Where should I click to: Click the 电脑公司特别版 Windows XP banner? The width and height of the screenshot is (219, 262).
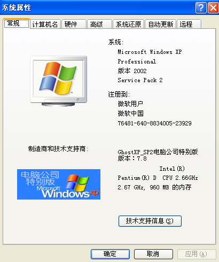[x=59, y=184]
